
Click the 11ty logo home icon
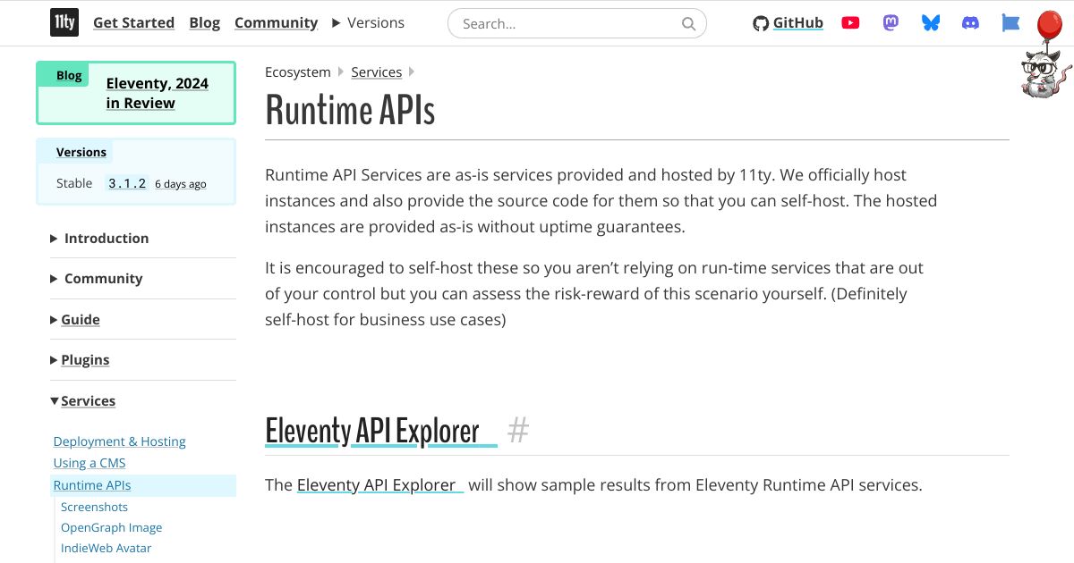point(64,22)
